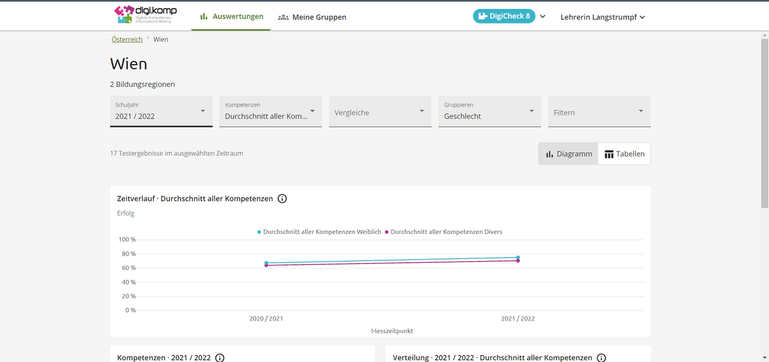The height and width of the screenshot is (362, 769).
Task: Click info icon next to Zeitverlauf title
Action: point(282,199)
